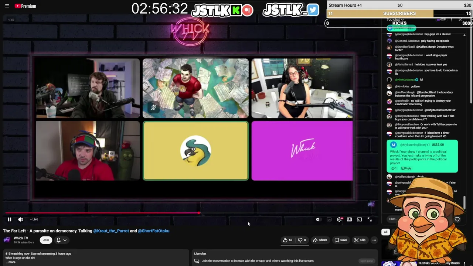The width and height of the screenshot is (473, 266).
Task: Open chat options three-dot menu
Action: click(x=452, y=20)
